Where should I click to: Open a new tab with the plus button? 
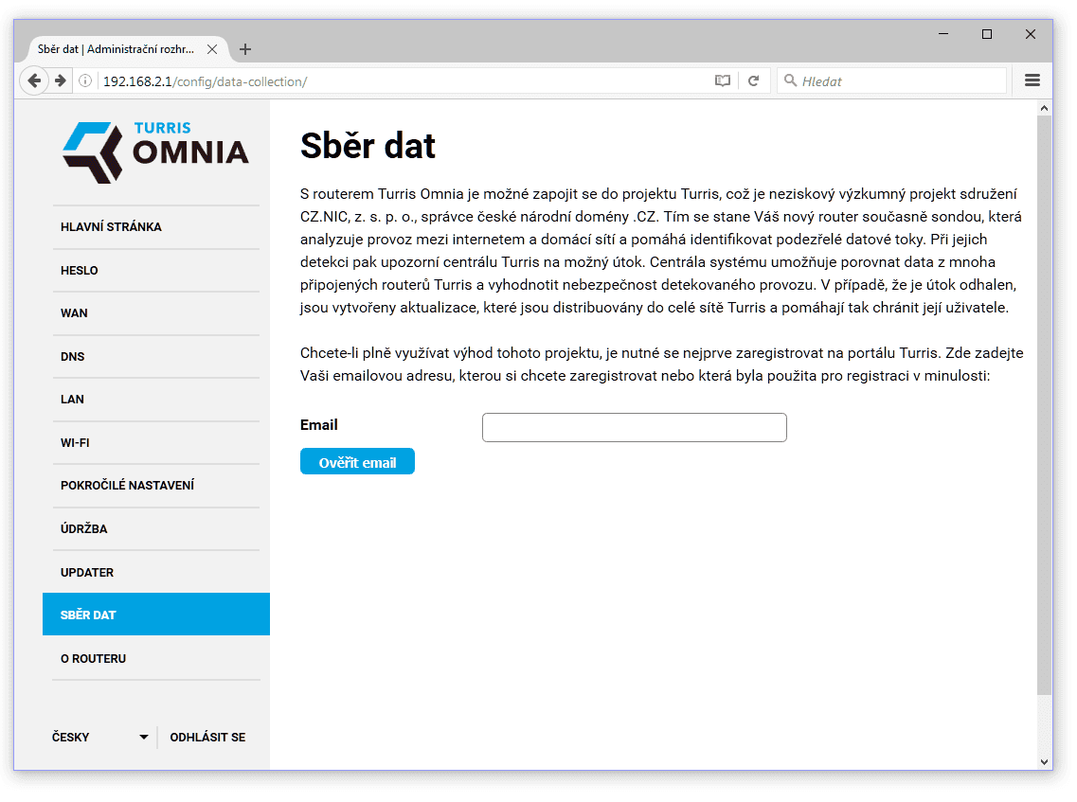(245, 49)
